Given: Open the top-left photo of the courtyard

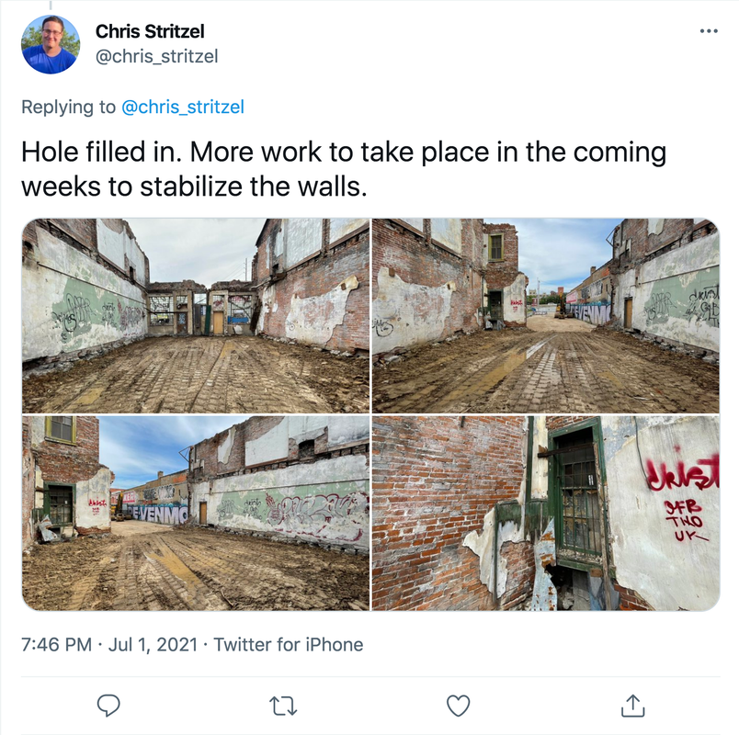Looking at the screenshot, I should [196, 316].
